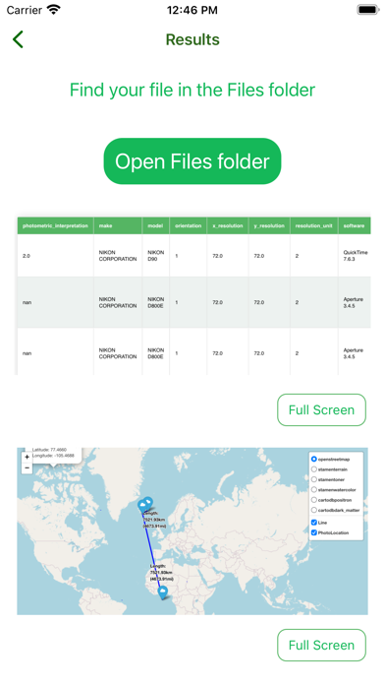The width and height of the screenshot is (385, 685).
Task: Select the cartodbdark_matter base layer
Action: tap(314, 510)
